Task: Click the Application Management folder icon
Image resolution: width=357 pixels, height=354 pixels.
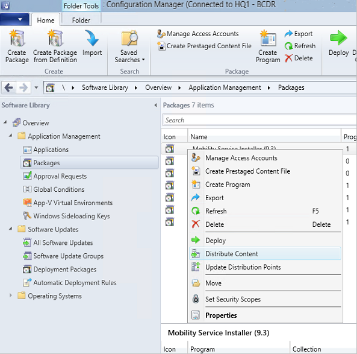Action: pyautogui.click(x=22, y=136)
